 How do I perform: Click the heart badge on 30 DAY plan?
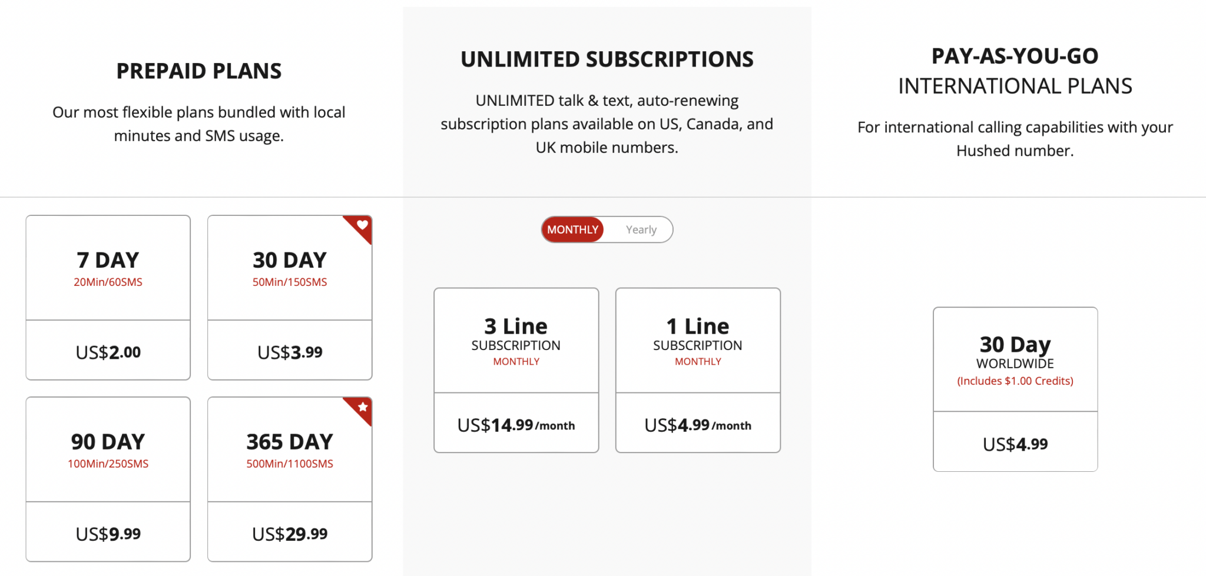[362, 225]
